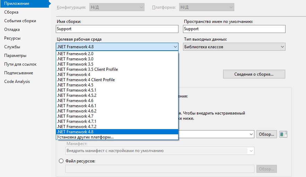Open the Приложение tab

pyautogui.click(x=25, y=3)
